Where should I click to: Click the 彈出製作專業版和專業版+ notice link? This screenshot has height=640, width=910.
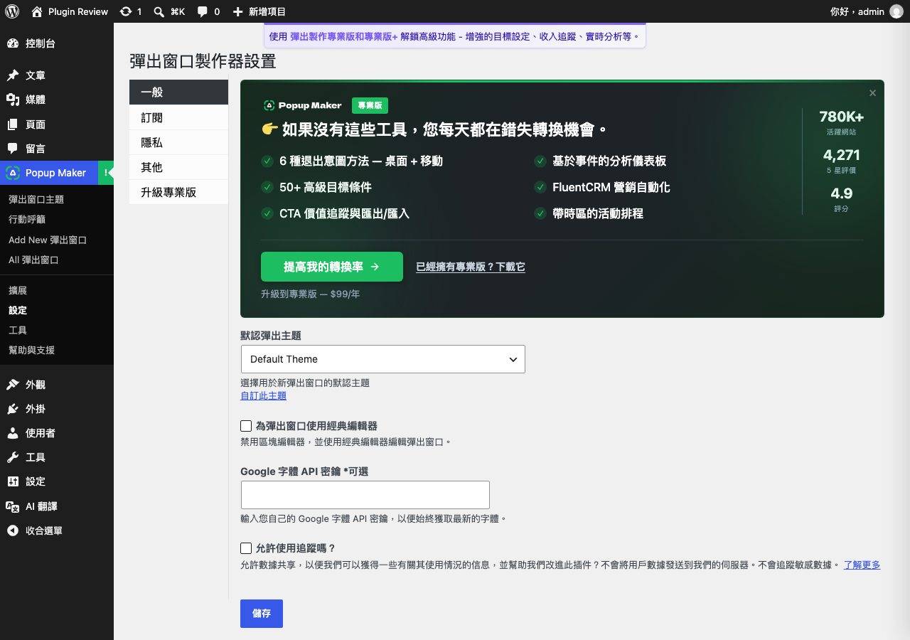tap(344, 36)
